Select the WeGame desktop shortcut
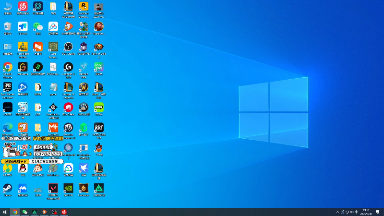The width and height of the screenshot is (384, 216). 23,69
